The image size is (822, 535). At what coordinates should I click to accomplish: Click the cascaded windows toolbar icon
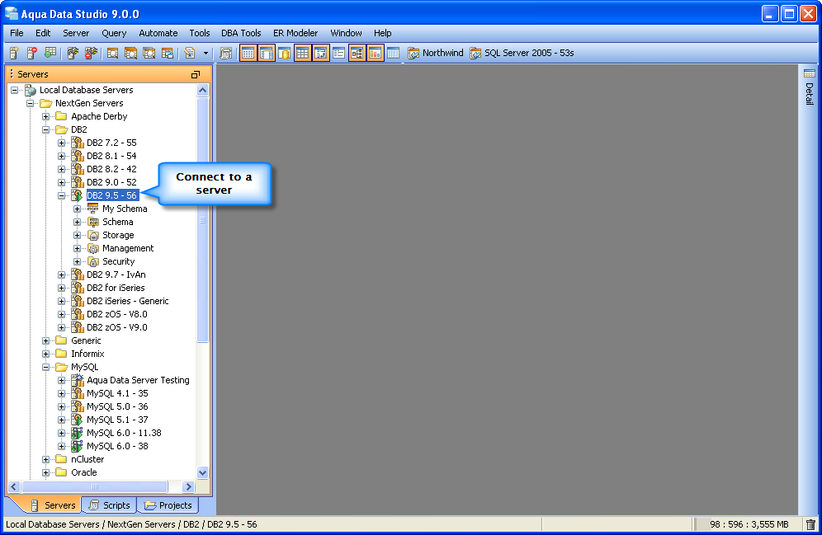coord(168,53)
